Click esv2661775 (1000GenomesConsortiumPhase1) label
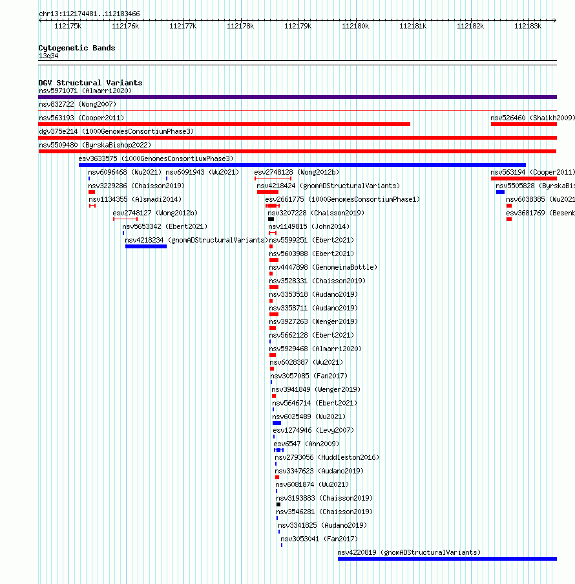Image resolution: width=575 pixels, height=584 pixels. click(342, 199)
